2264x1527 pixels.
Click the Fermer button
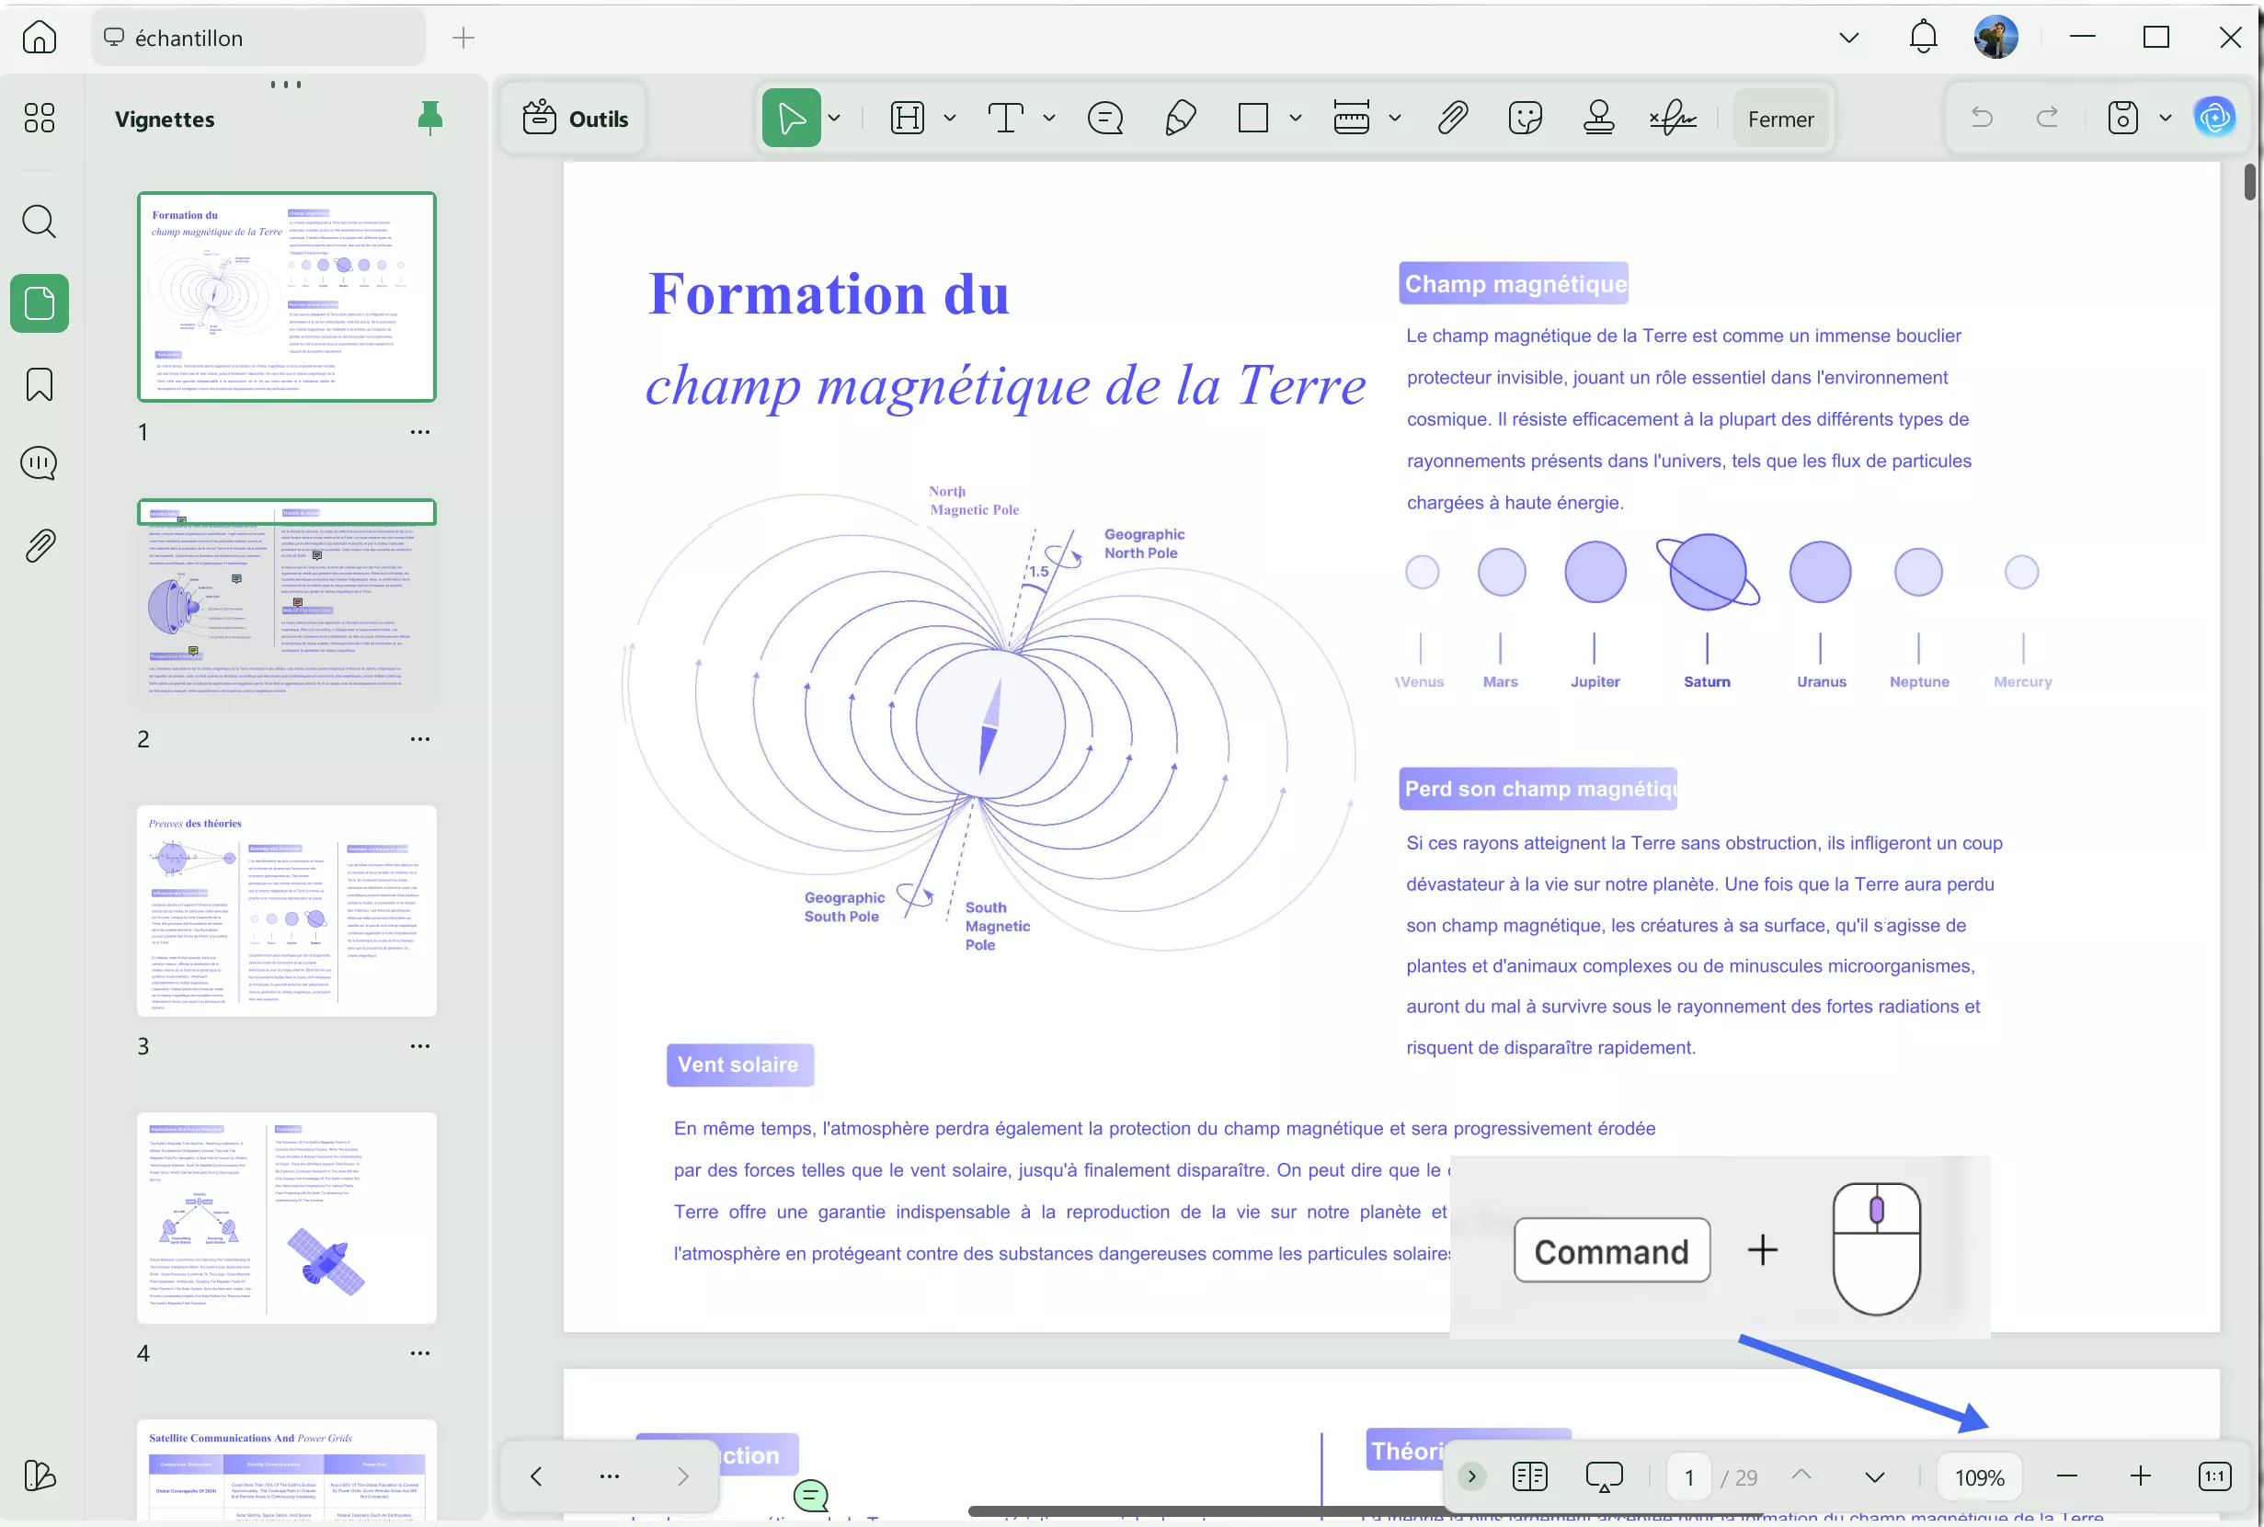pos(1779,119)
